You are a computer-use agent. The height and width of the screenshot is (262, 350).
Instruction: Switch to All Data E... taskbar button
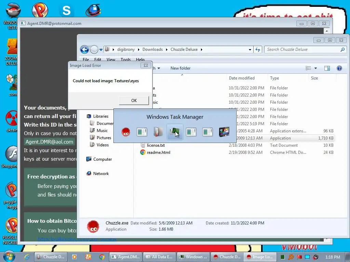click(159, 257)
